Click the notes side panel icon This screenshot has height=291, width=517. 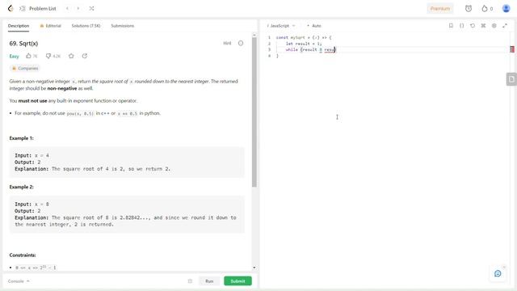[x=511, y=79]
